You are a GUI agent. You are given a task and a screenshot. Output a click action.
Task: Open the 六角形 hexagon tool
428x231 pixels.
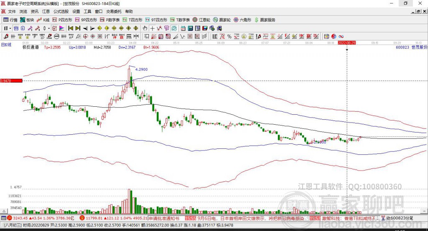click(x=242, y=20)
